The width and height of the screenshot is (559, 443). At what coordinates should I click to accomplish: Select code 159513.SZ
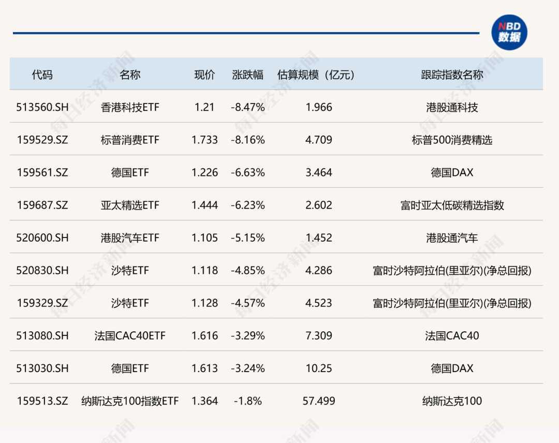pos(42,401)
